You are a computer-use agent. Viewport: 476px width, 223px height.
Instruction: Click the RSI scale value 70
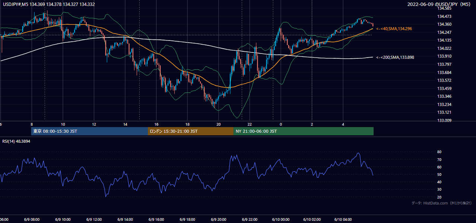(x=439, y=159)
